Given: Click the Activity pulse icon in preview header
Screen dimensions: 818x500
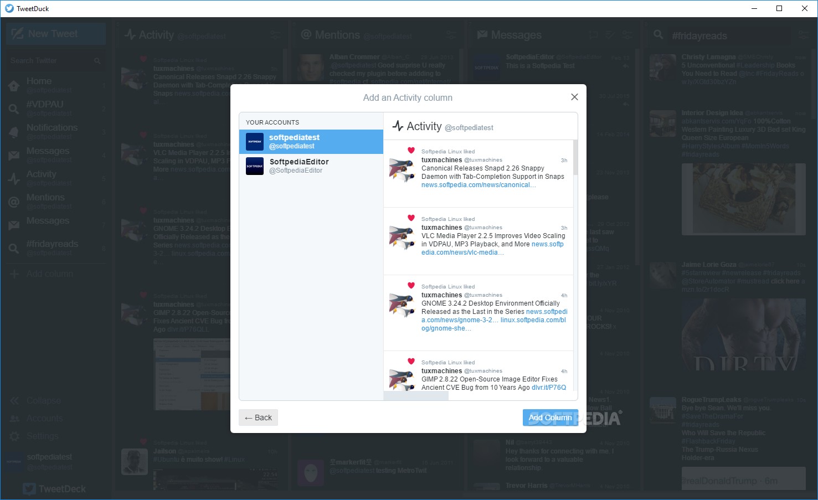Looking at the screenshot, I should [398, 126].
